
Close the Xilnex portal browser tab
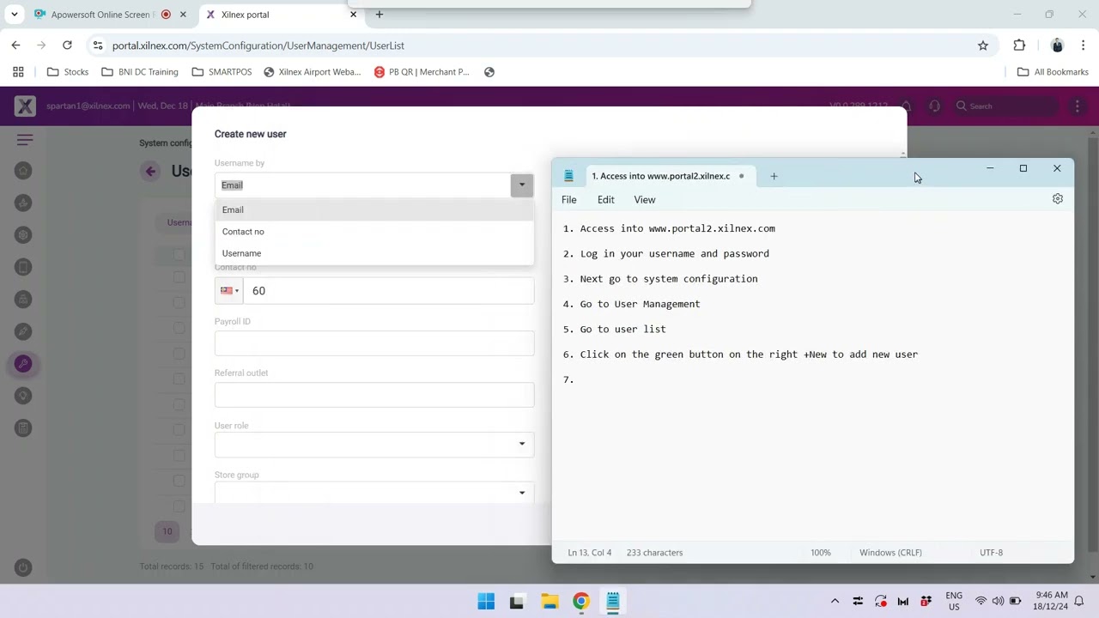(x=353, y=15)
